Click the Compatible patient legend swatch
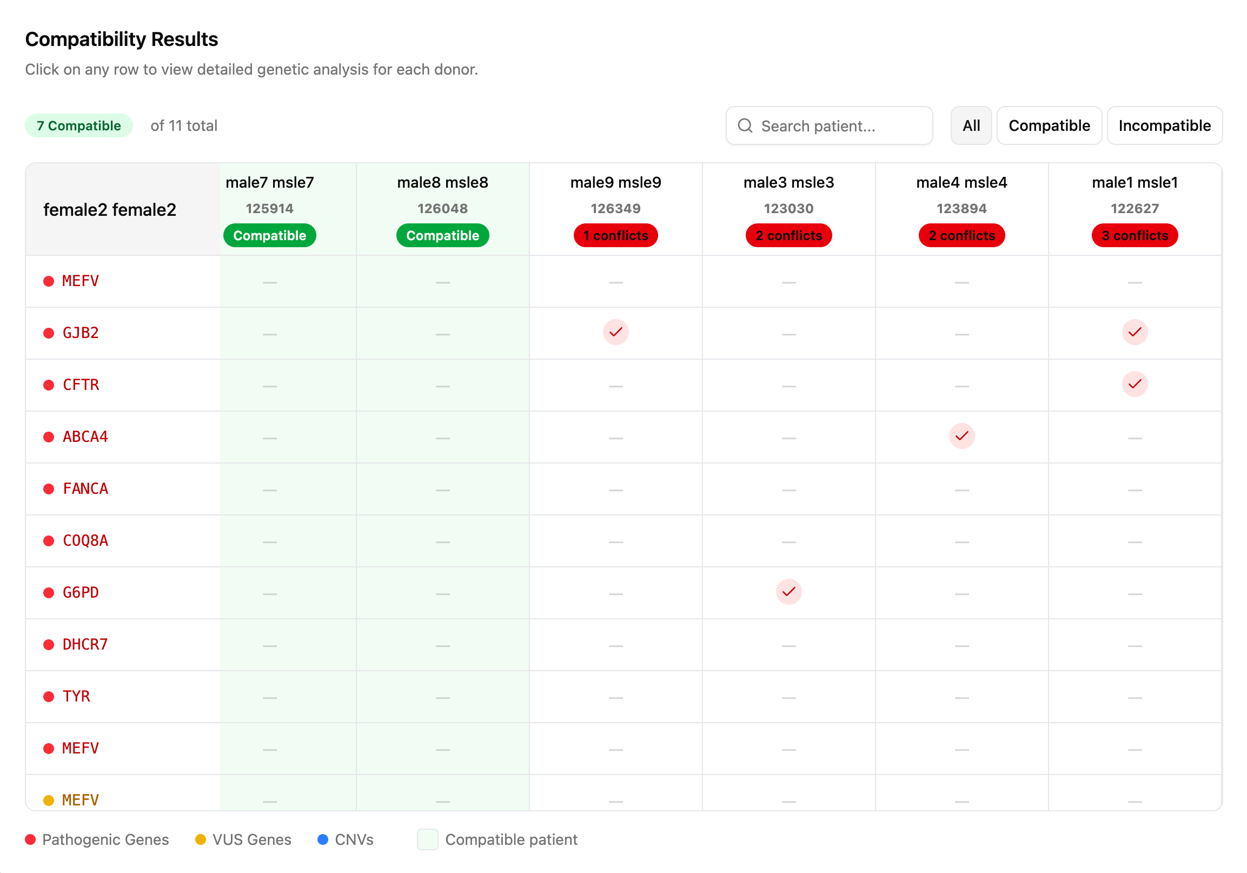This screenshot has width=1247, height=873. tap(427, 839)
